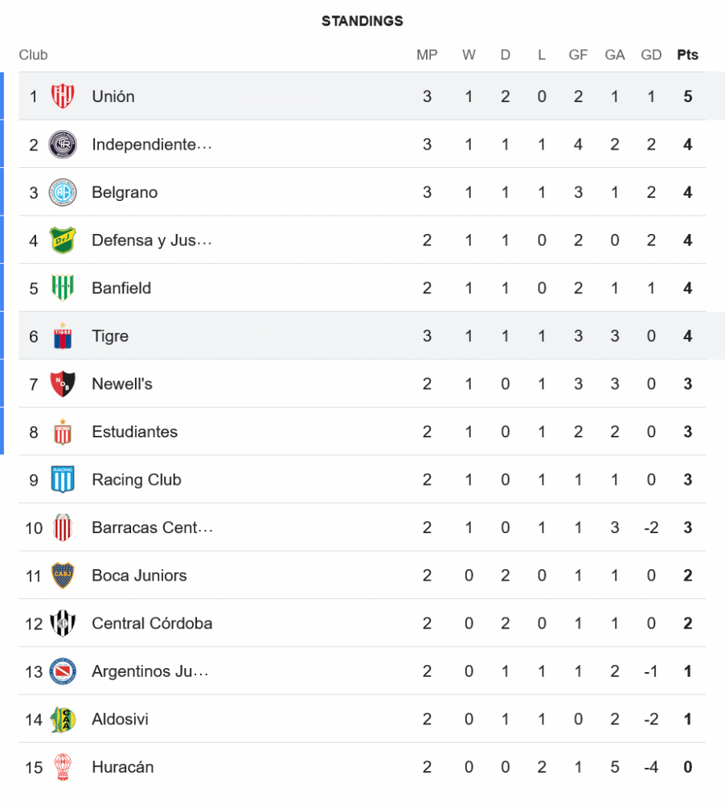Click the Club column header

(34, 55)
